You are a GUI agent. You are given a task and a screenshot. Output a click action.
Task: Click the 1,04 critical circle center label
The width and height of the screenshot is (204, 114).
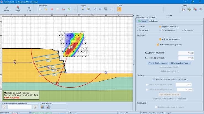click(x=71, y=47)
